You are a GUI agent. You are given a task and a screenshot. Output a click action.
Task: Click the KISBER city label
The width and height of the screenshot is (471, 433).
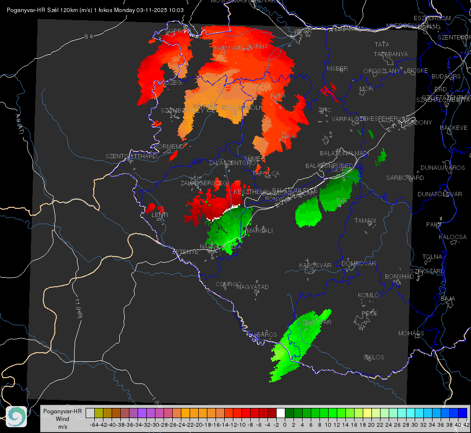click(x=337, y=68)
